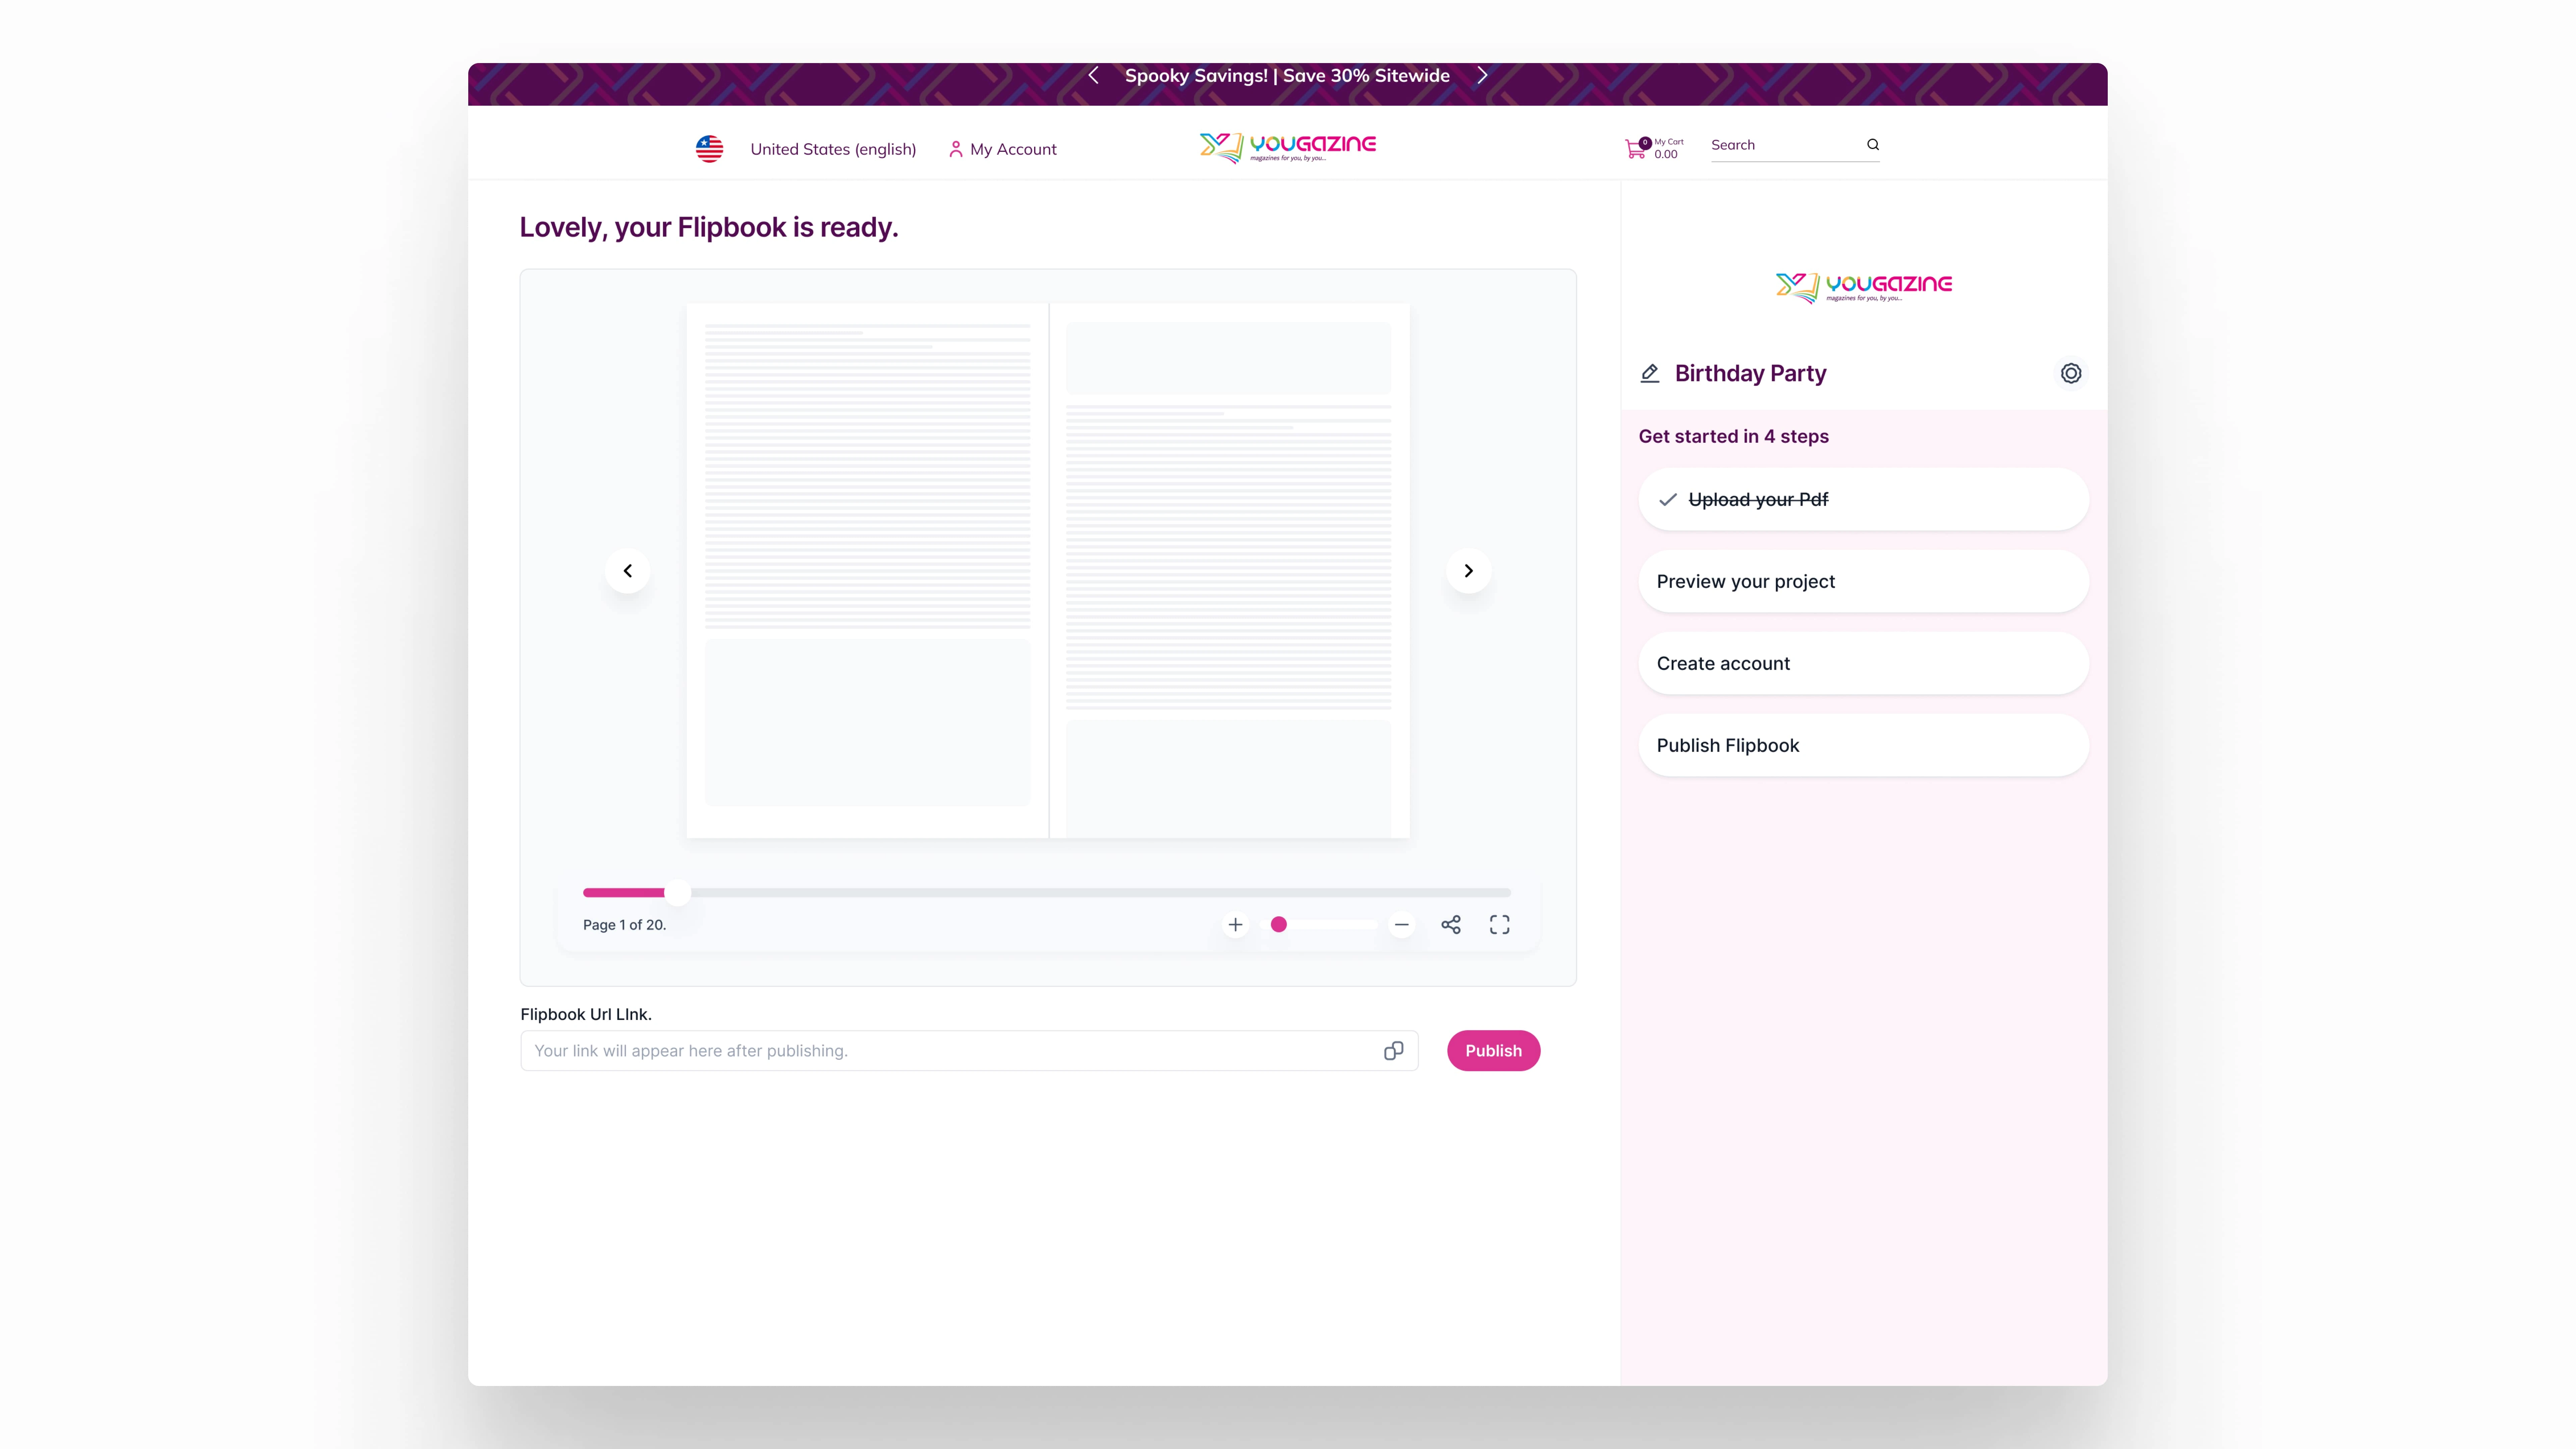Share the flipbook via share icon
The height and width of the screenshot is (1449, 2576).
pos(1451,925)
